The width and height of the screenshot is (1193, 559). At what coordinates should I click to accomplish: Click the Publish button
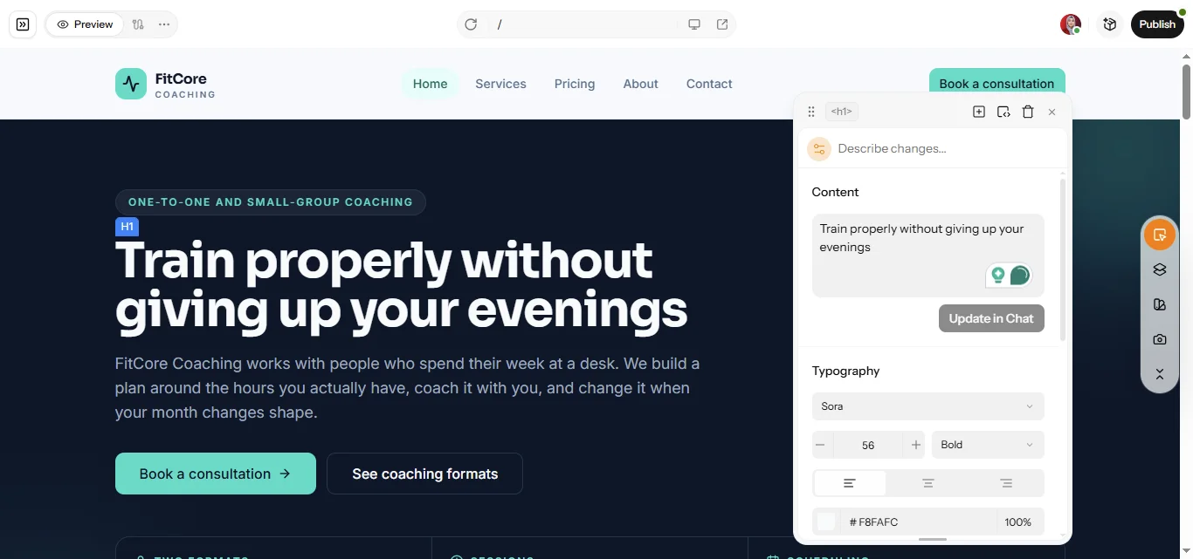click(1157, 24)
